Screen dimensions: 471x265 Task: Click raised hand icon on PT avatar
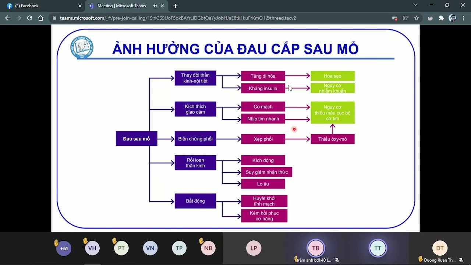(x=114, y=241)
